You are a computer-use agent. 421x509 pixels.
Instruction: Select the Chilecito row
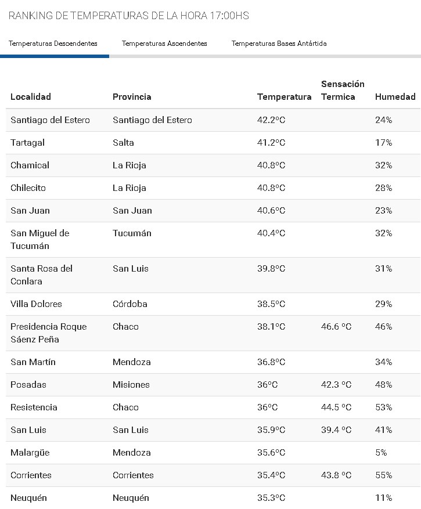point(28,188)
